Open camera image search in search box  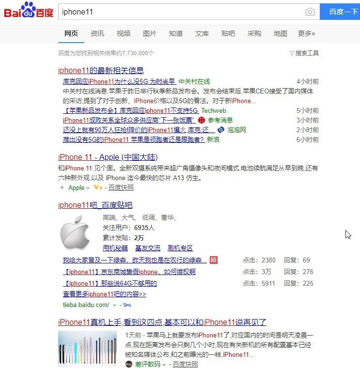point(310,12)
